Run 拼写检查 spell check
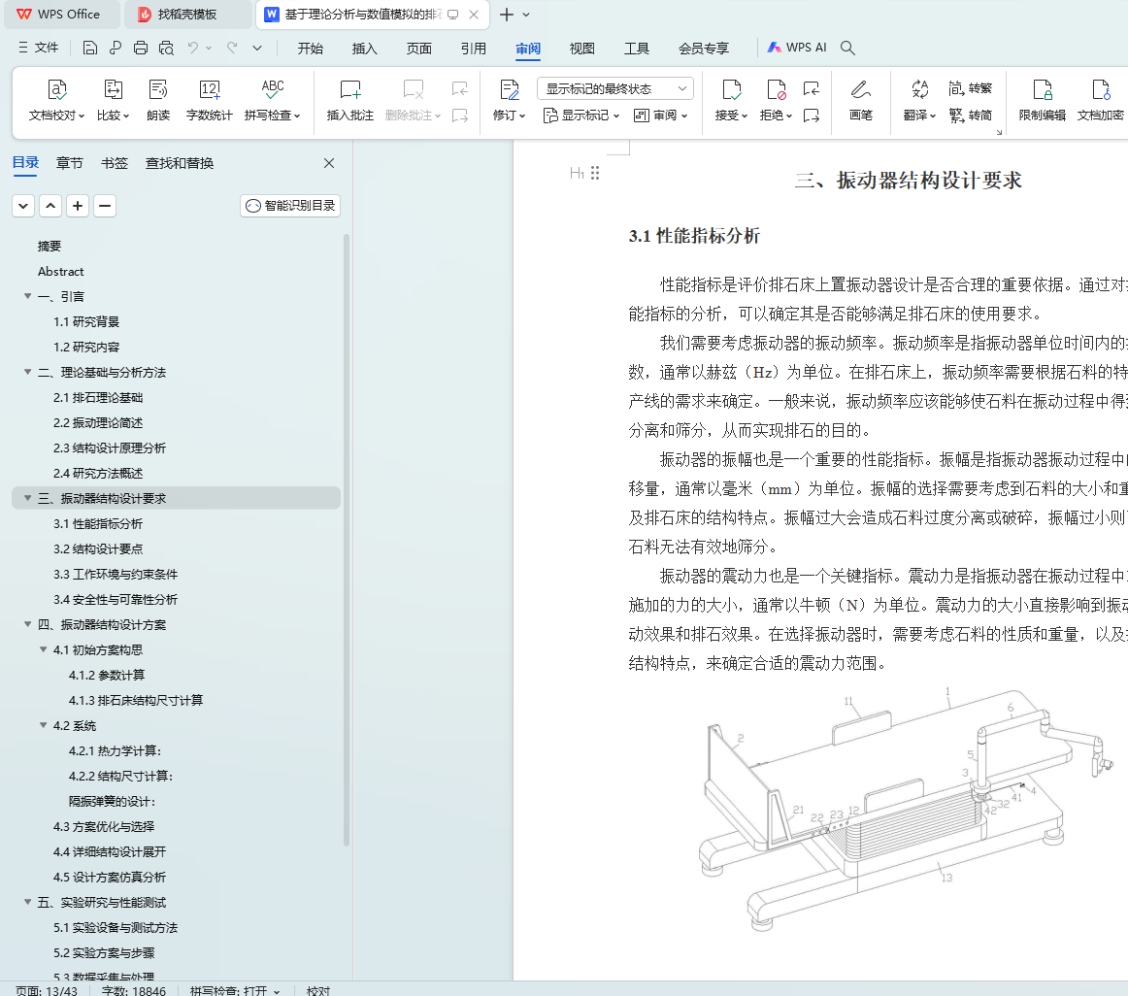The height and width of the screenshot is (996, 1128). [272, 100]
